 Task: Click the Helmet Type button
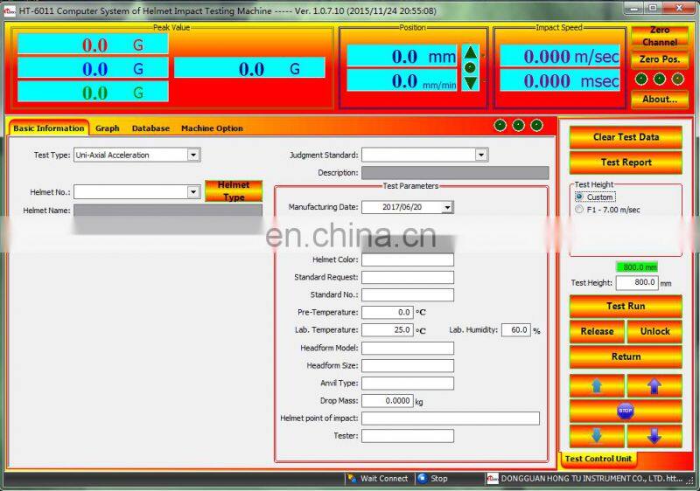point(234,191)
